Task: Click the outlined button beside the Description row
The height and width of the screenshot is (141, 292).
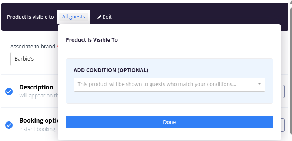Action: pos(282,92)
